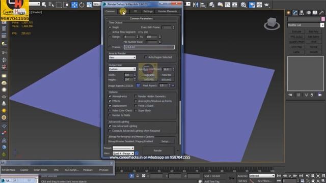Enable the Video Color Check checkbox
Viewport: 326px width, 183px height.
coord(110,111)
